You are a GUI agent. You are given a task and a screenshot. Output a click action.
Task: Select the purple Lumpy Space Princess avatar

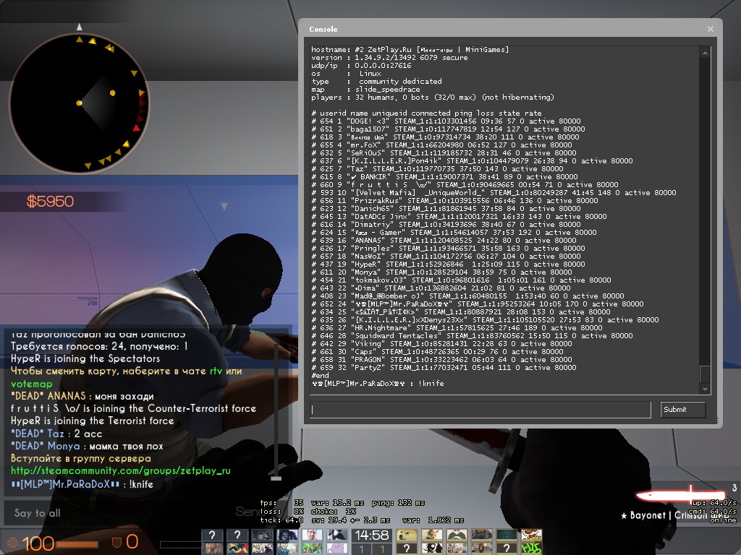pyautogui.click(x=336, y=548)
